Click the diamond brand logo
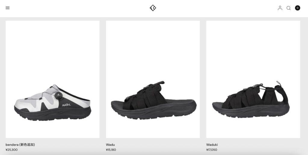Screen dimensions: 308x155 coord(153,8)
